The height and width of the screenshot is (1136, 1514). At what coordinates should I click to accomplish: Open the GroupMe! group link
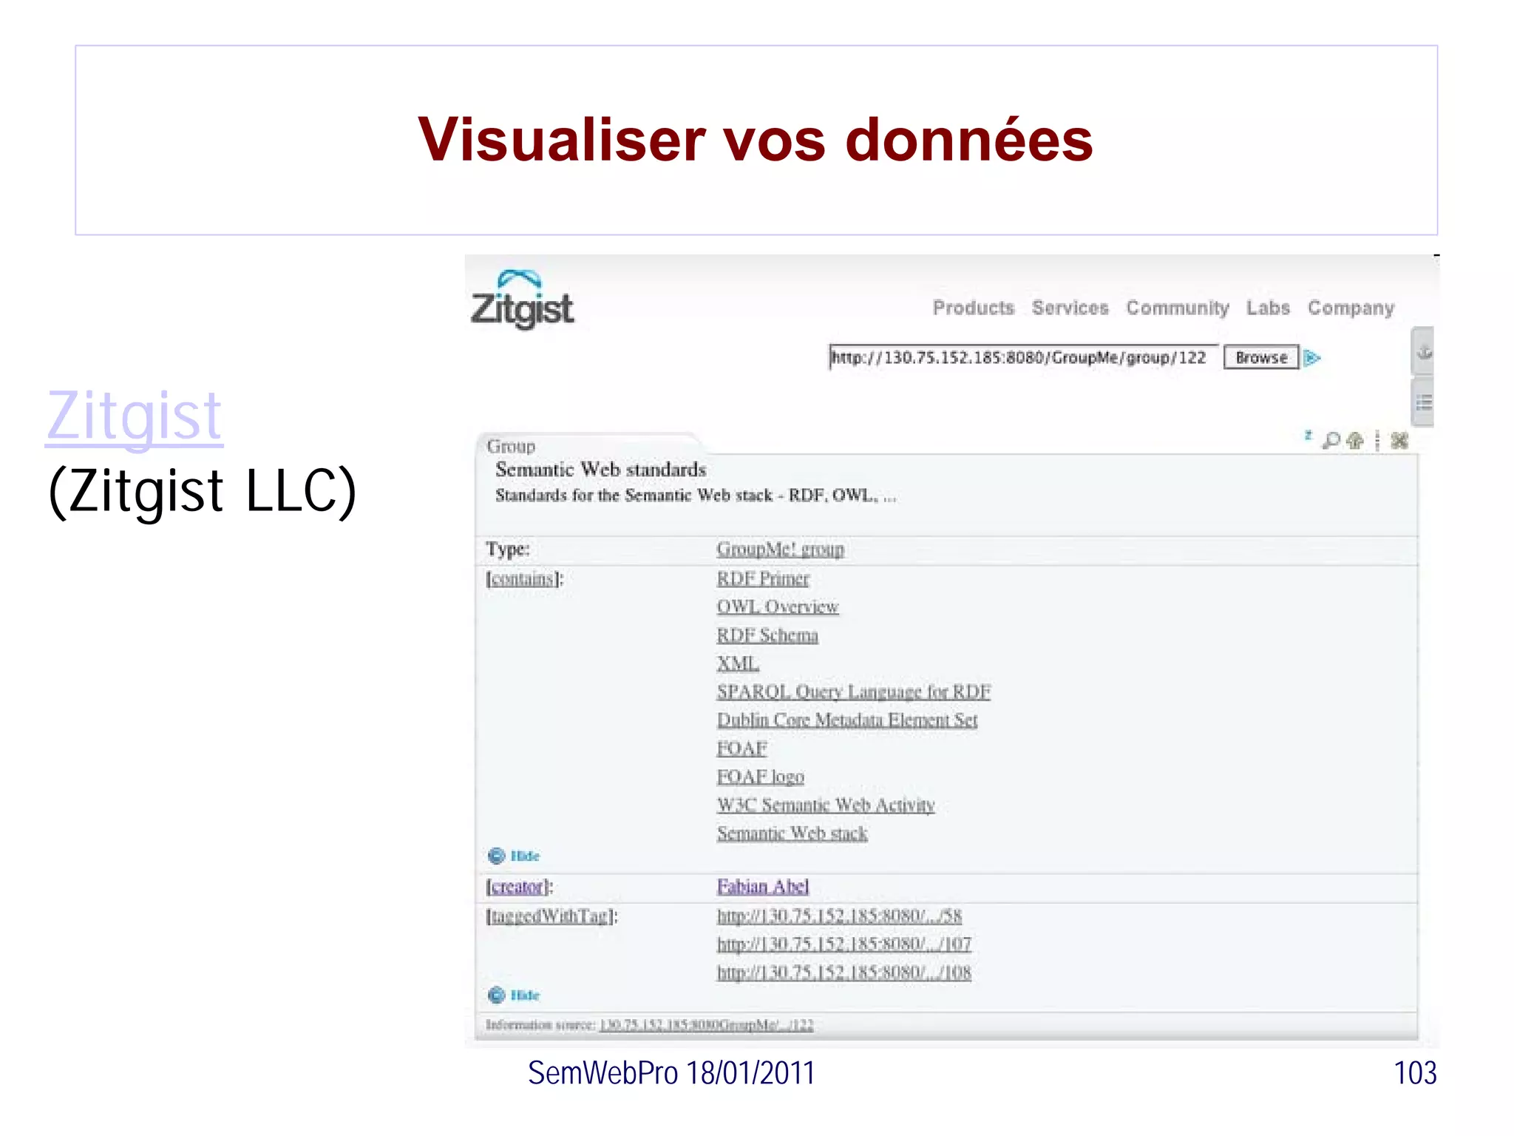point(780,550)
